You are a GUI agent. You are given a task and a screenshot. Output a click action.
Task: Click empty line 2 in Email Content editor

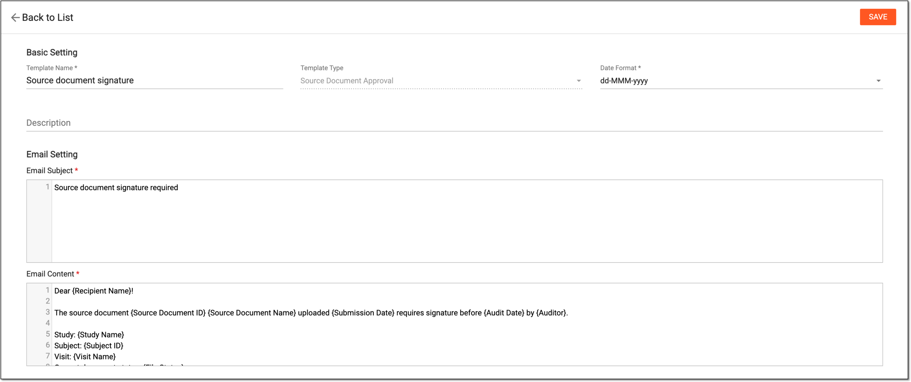click(467, 302)
